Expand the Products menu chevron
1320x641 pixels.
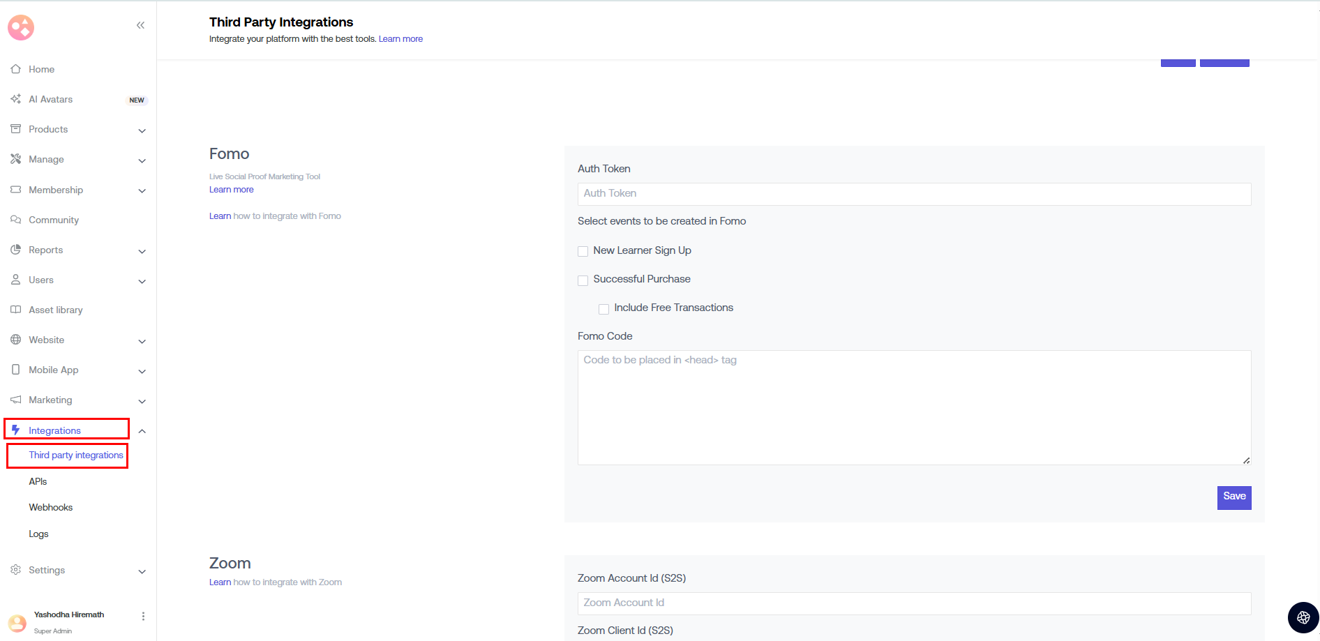point(142,130)
